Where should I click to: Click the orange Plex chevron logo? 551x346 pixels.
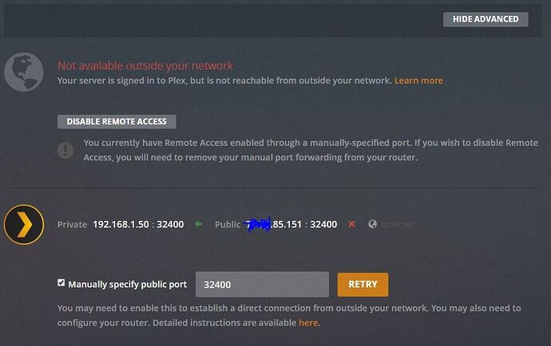point(23,224)
